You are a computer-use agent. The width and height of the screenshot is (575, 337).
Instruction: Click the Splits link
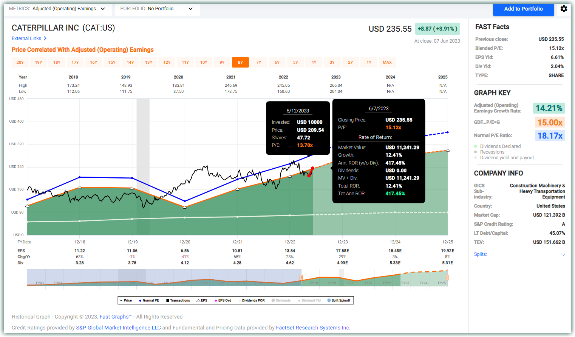point(481,254)
